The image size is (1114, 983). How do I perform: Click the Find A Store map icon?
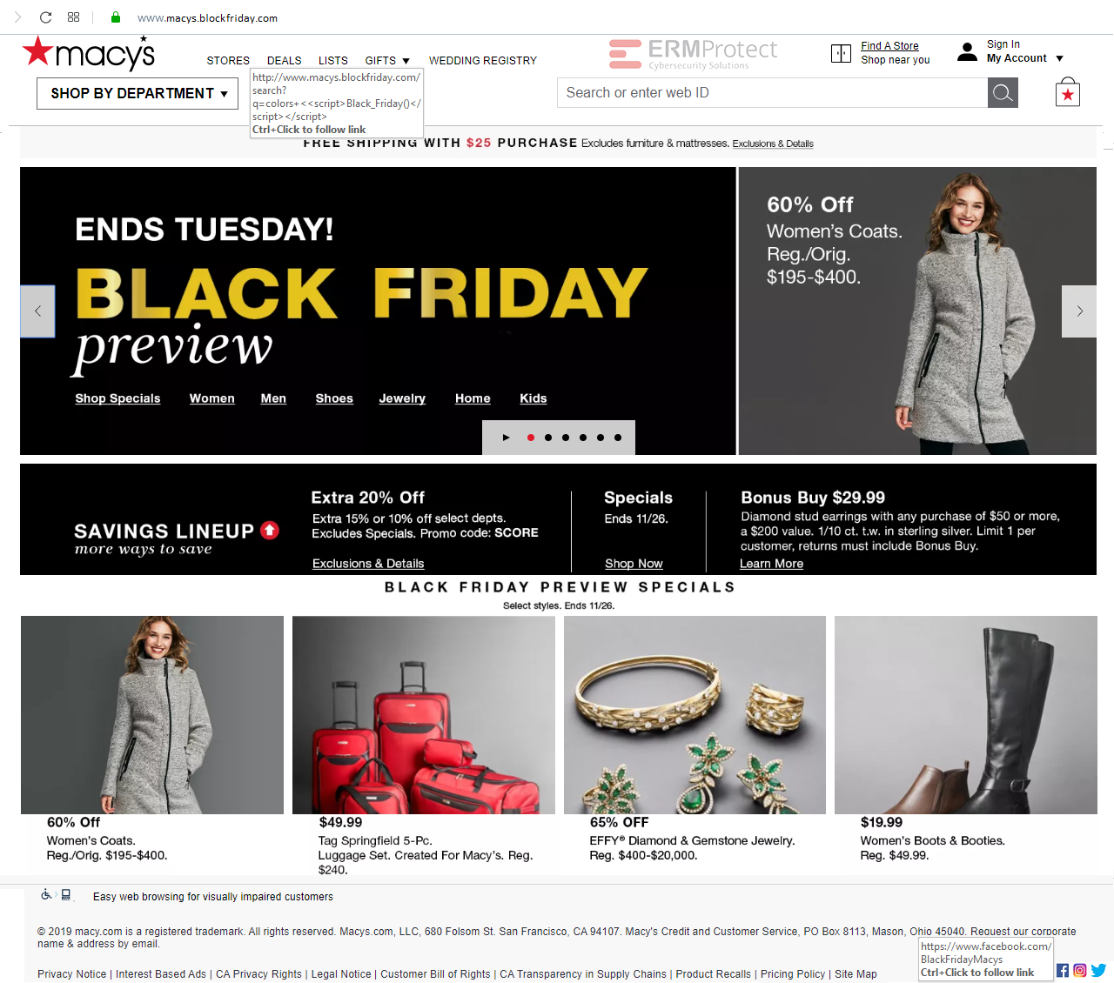[x=841, y=54]
